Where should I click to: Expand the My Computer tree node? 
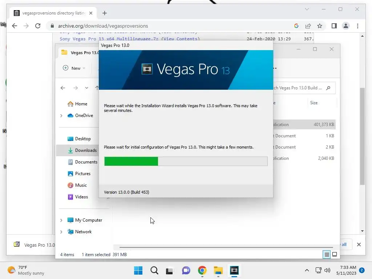click(x=61, y=220)
